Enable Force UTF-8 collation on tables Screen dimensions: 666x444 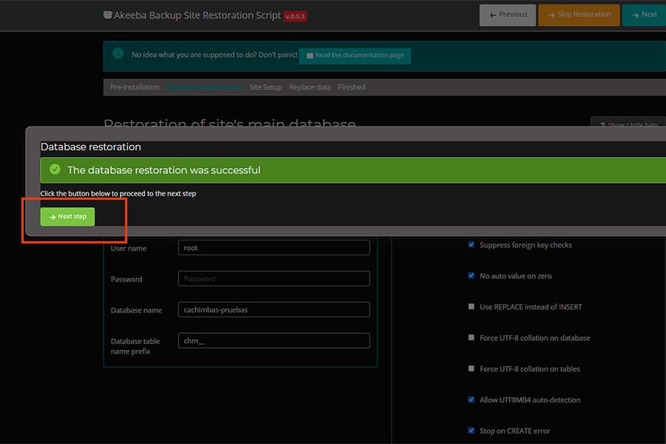[471, 369]
